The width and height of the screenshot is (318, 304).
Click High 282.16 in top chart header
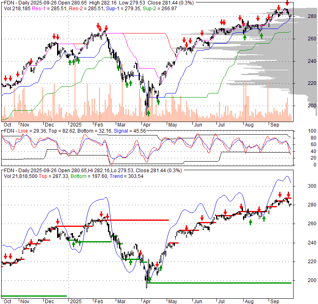103,3
